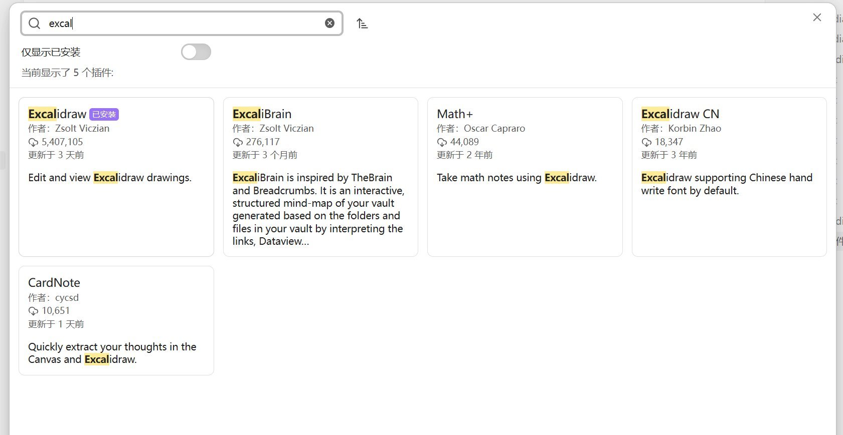Click the text '作者: Oscar Capraro'
843x435 pixels.
click(481, 129)
